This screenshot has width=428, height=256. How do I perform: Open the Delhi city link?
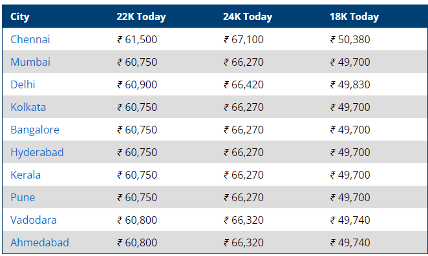click(23, 84)
